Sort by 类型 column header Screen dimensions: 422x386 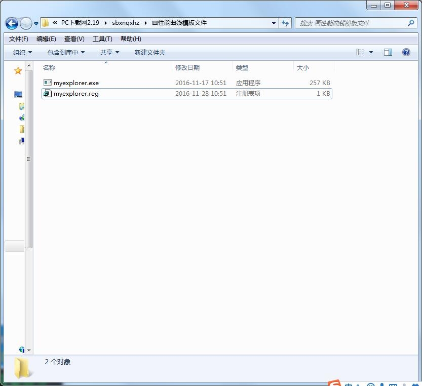263,67
